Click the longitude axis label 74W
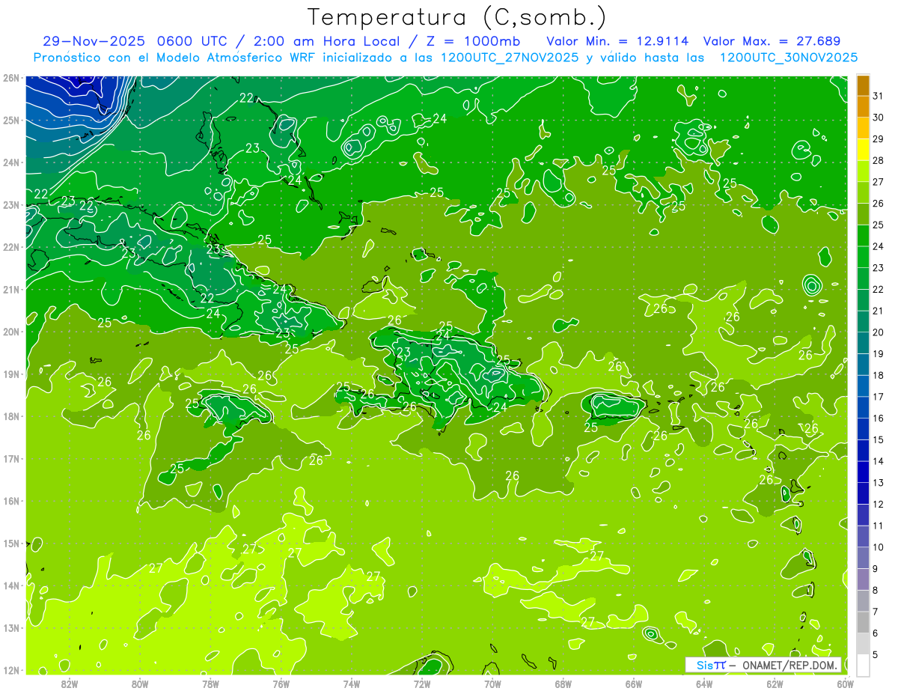Image resolution: width=898 pixels, height=694 pixels. click(352, 684)
